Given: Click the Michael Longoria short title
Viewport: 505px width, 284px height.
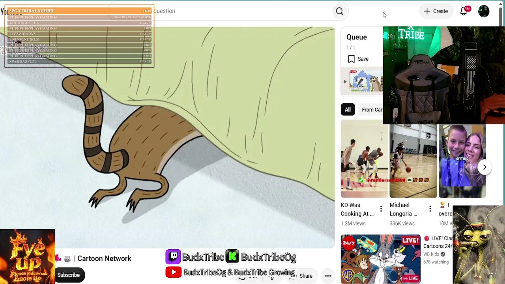Looking at the screenshot, I should tap(403, 209).
